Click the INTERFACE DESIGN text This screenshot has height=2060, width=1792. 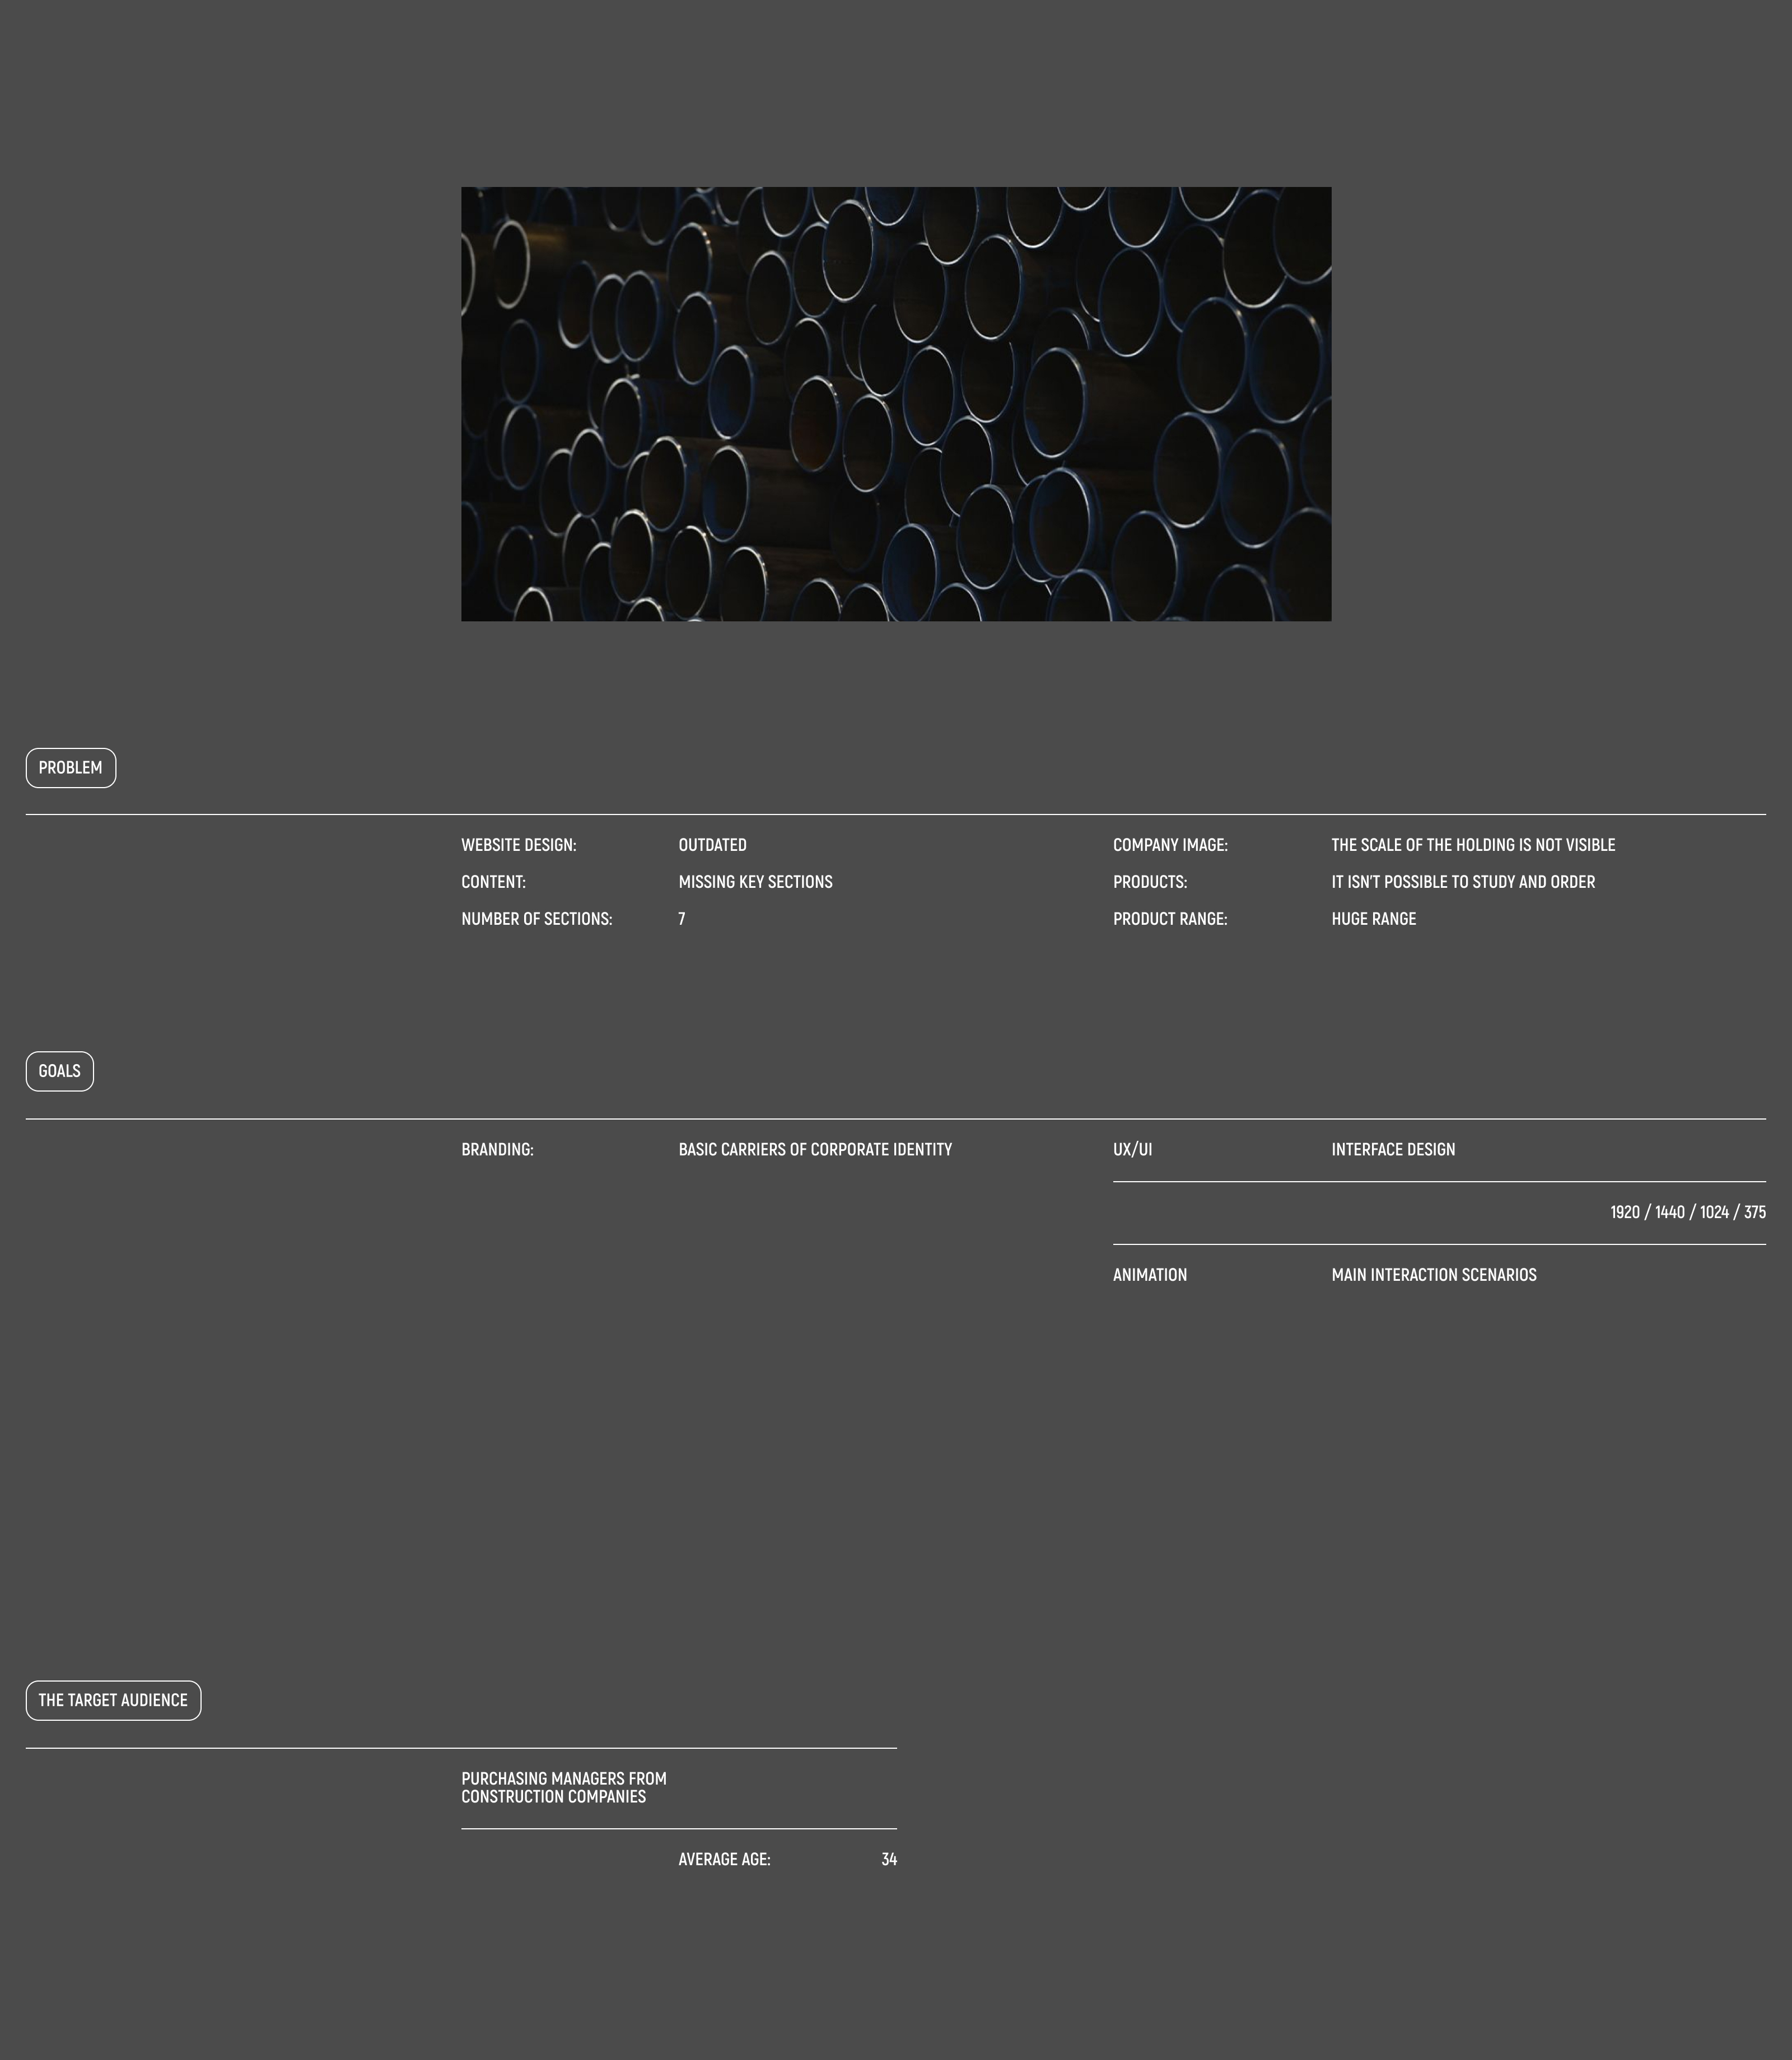pos(1393,1149)
